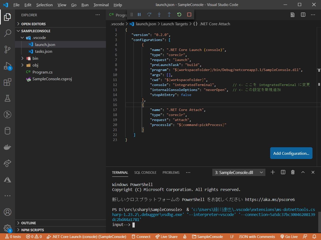Split the editor to the right

(303, 15)
